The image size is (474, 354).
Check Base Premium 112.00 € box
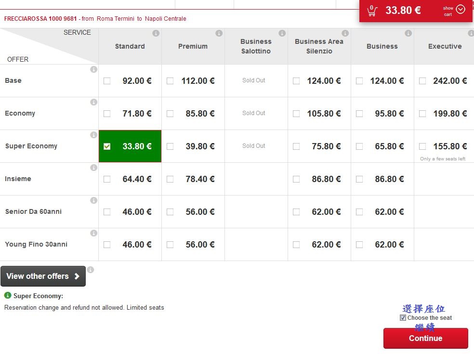tap(170, 81)
